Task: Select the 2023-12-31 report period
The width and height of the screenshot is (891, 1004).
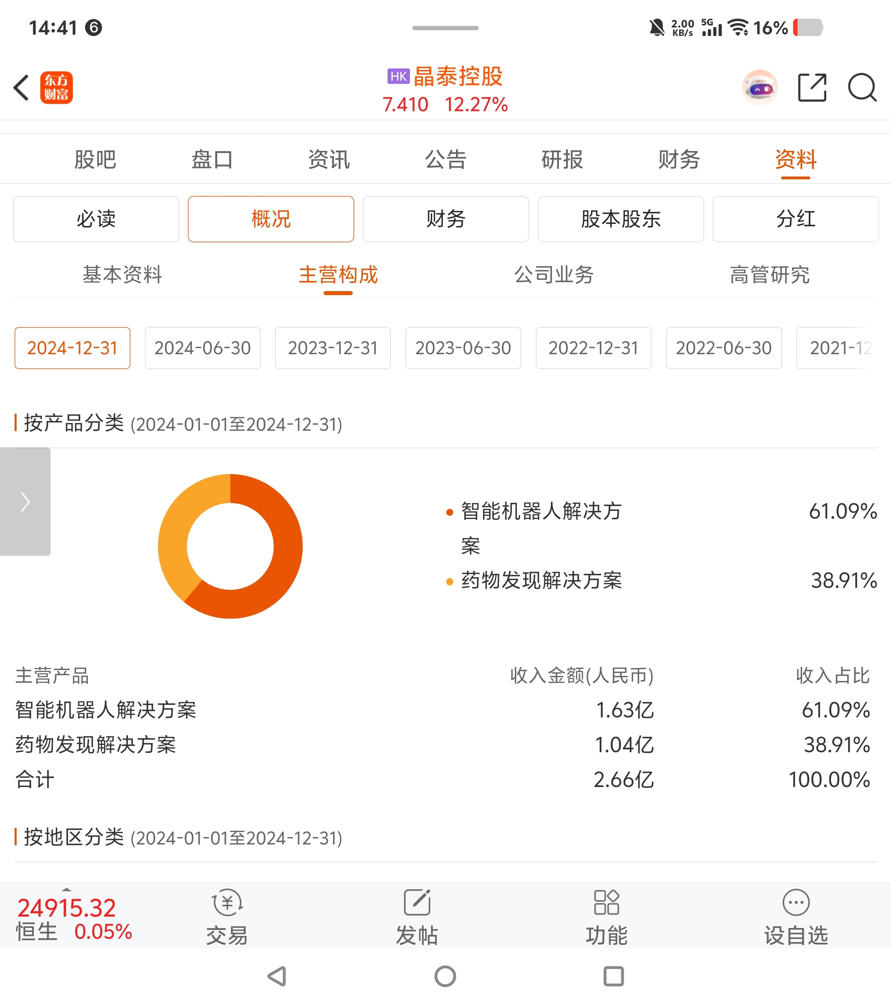Action: pyautogui.click(x=333, y=348)
